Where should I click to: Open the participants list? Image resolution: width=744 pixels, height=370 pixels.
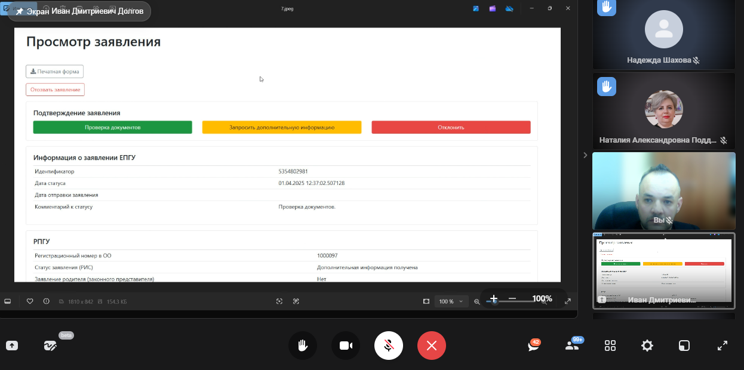tap(572, 346)
